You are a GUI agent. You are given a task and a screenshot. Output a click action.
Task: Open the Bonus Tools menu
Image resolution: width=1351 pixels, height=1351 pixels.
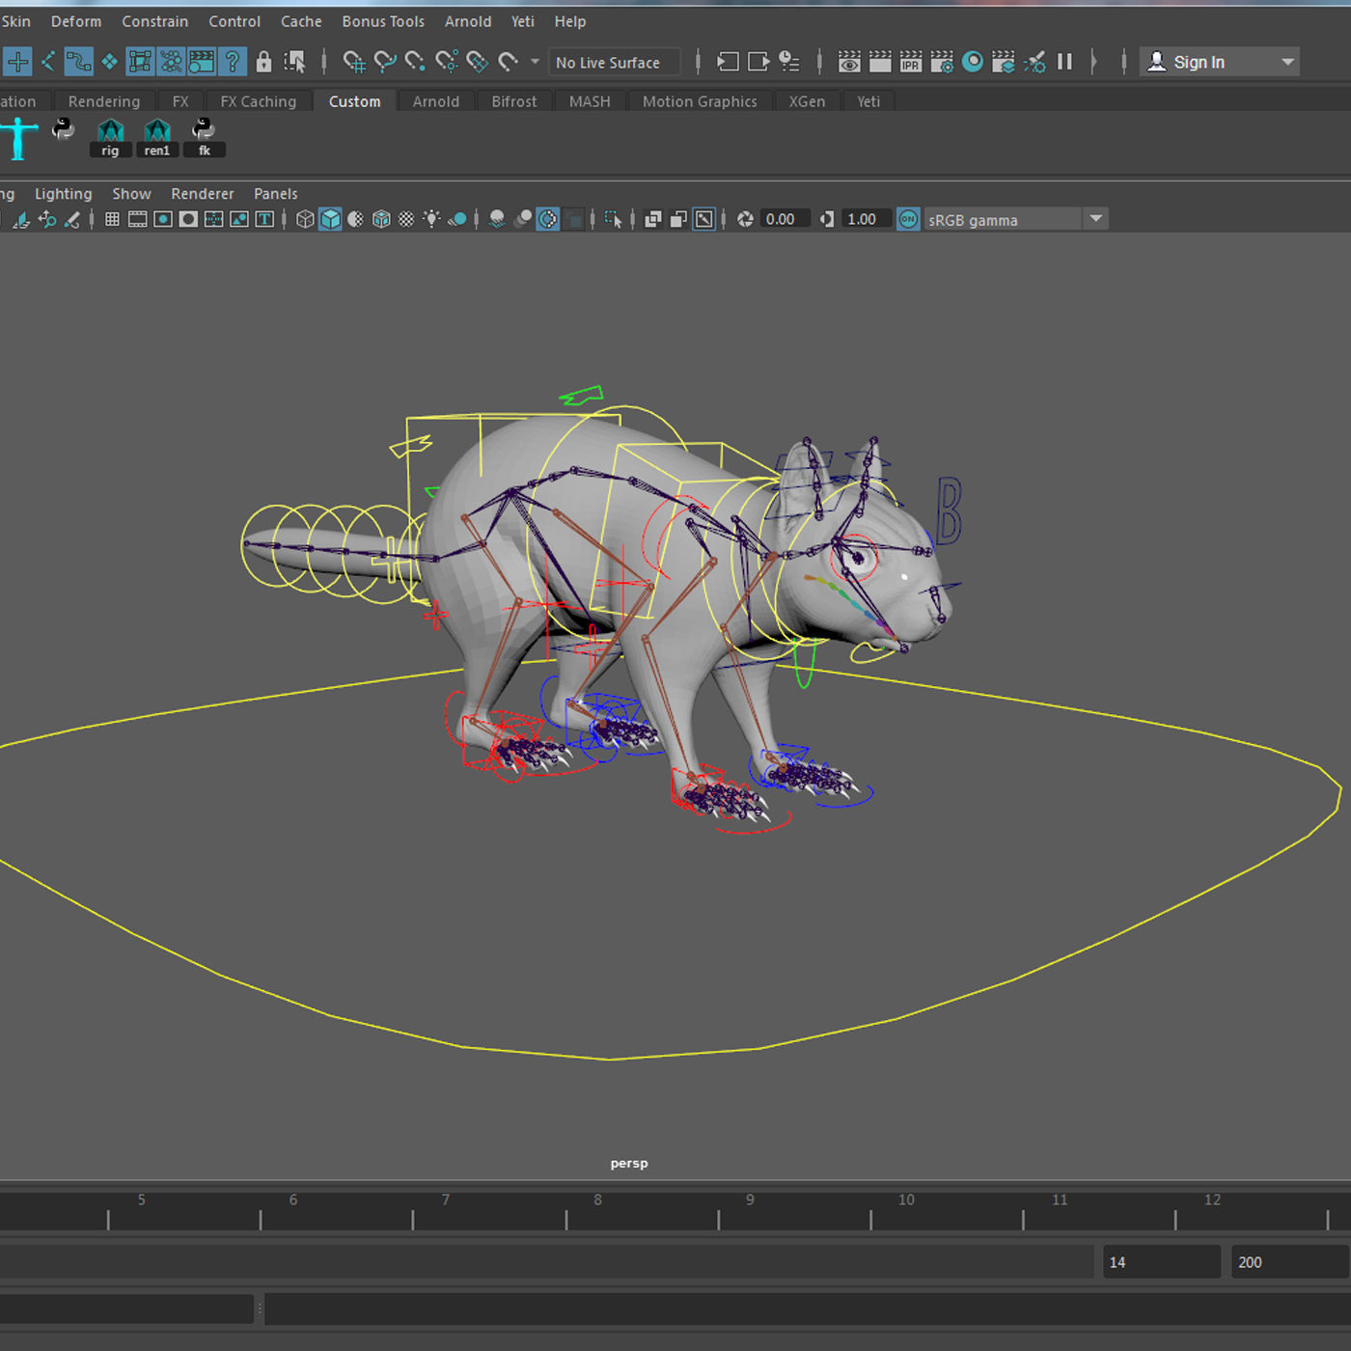click(x=383, y=21)
